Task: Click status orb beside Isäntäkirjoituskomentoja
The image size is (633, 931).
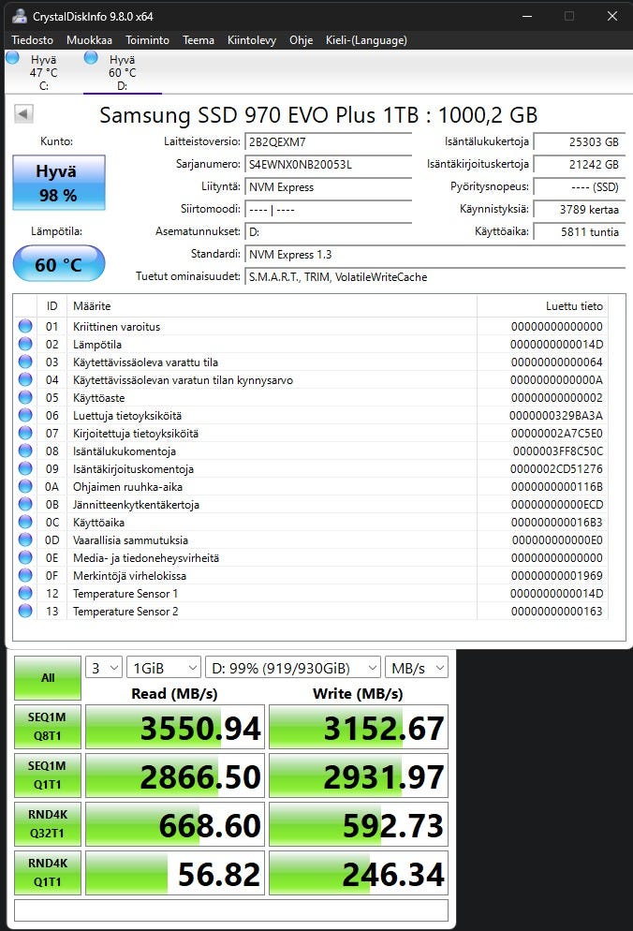Action: [25, 468]
